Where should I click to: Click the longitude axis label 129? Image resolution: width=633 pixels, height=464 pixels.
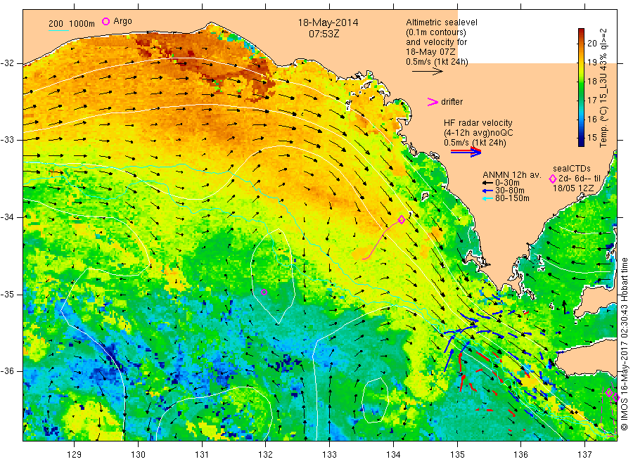click(75, 455)
